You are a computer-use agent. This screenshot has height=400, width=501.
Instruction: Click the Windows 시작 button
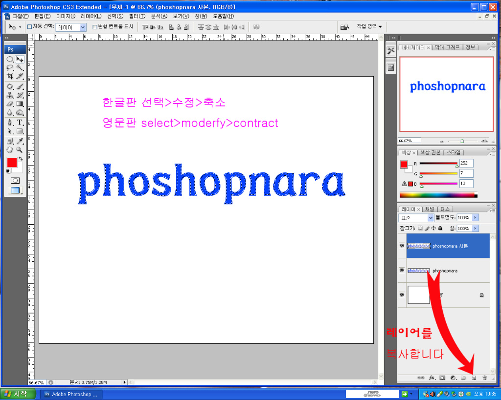(x=18, y=394)
